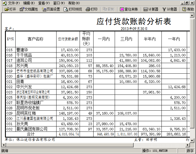
Task: Click the 打开 folder icon in the toolbar
Action: pos(10,9)
